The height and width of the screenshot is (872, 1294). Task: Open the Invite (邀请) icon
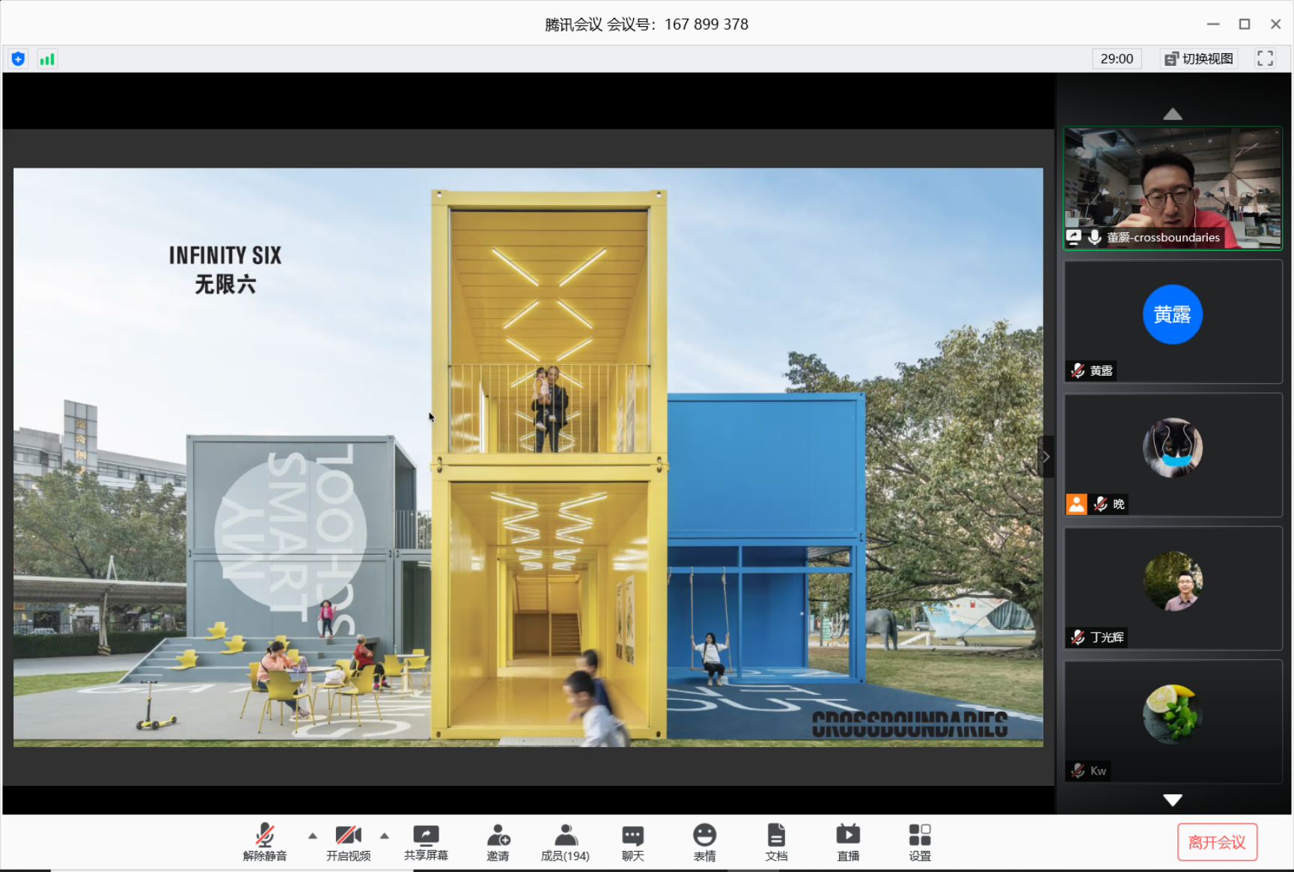(x=498, y=842)
